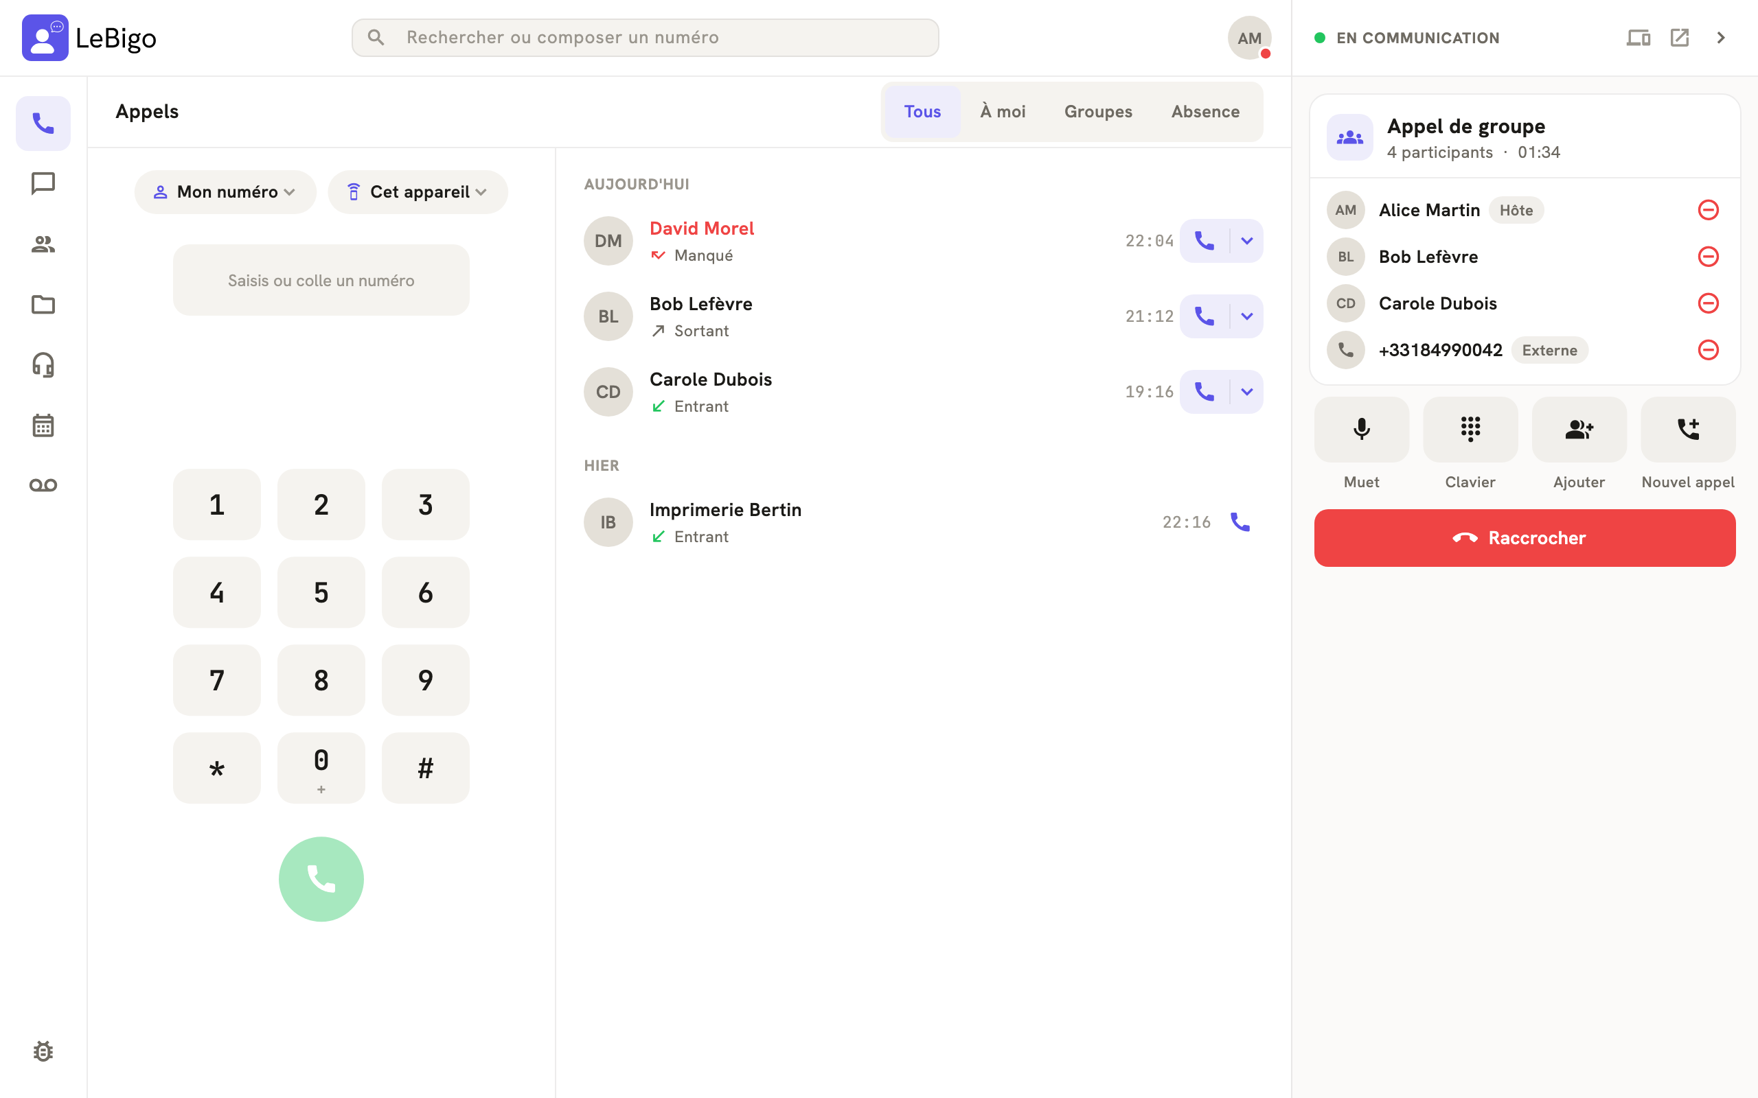Hang up with the Raccrocher button

pos(1525,538)
